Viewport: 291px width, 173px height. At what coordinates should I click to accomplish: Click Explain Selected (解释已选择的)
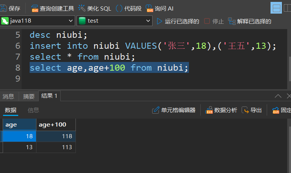coord(250,21)
